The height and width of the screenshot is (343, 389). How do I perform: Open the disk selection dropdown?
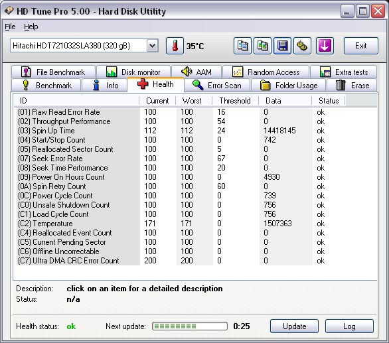click(152, 46)
